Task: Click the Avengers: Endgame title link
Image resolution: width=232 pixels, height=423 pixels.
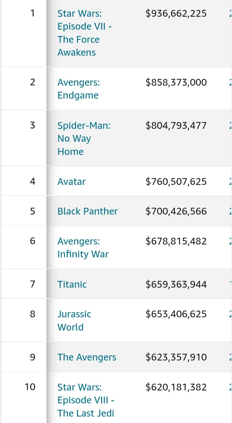Action: (x=79, y=89)
